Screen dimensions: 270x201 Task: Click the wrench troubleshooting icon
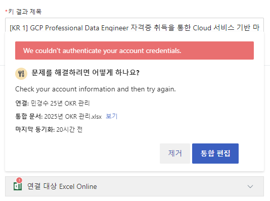(21, 74)
